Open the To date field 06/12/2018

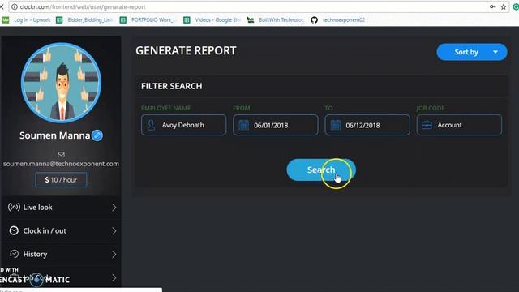(x=367, y=125)
